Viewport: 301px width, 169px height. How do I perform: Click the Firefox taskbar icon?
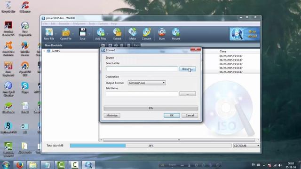click(x=20, y=165)
